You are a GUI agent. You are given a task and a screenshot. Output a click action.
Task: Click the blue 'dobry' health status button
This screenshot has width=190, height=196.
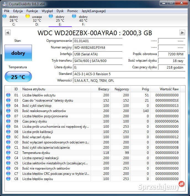[18, 53]
